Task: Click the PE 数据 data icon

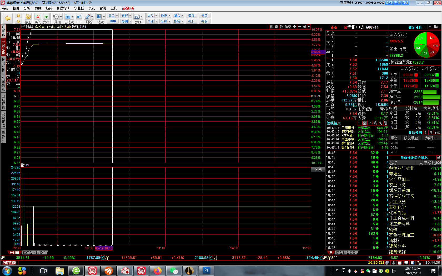Action: tap(137, 17)
